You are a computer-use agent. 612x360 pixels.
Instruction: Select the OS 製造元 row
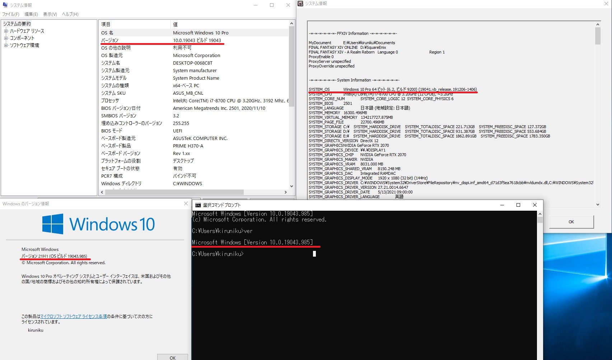click(x=194, y=55)
